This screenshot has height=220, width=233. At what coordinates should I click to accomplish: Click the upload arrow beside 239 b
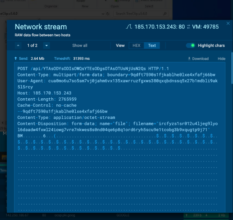tap(187, 215)
